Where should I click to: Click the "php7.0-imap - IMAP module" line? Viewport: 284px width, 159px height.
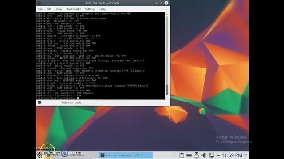60,73
